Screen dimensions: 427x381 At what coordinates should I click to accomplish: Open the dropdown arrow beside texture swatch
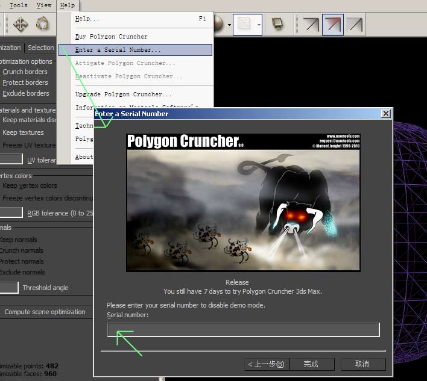[259, 25]
